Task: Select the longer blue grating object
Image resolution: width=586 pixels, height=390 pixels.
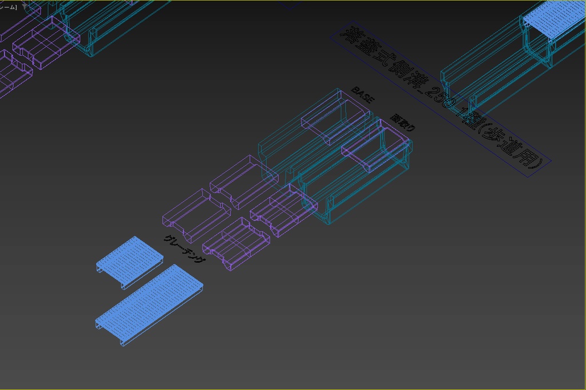Action: click(149, 305)
